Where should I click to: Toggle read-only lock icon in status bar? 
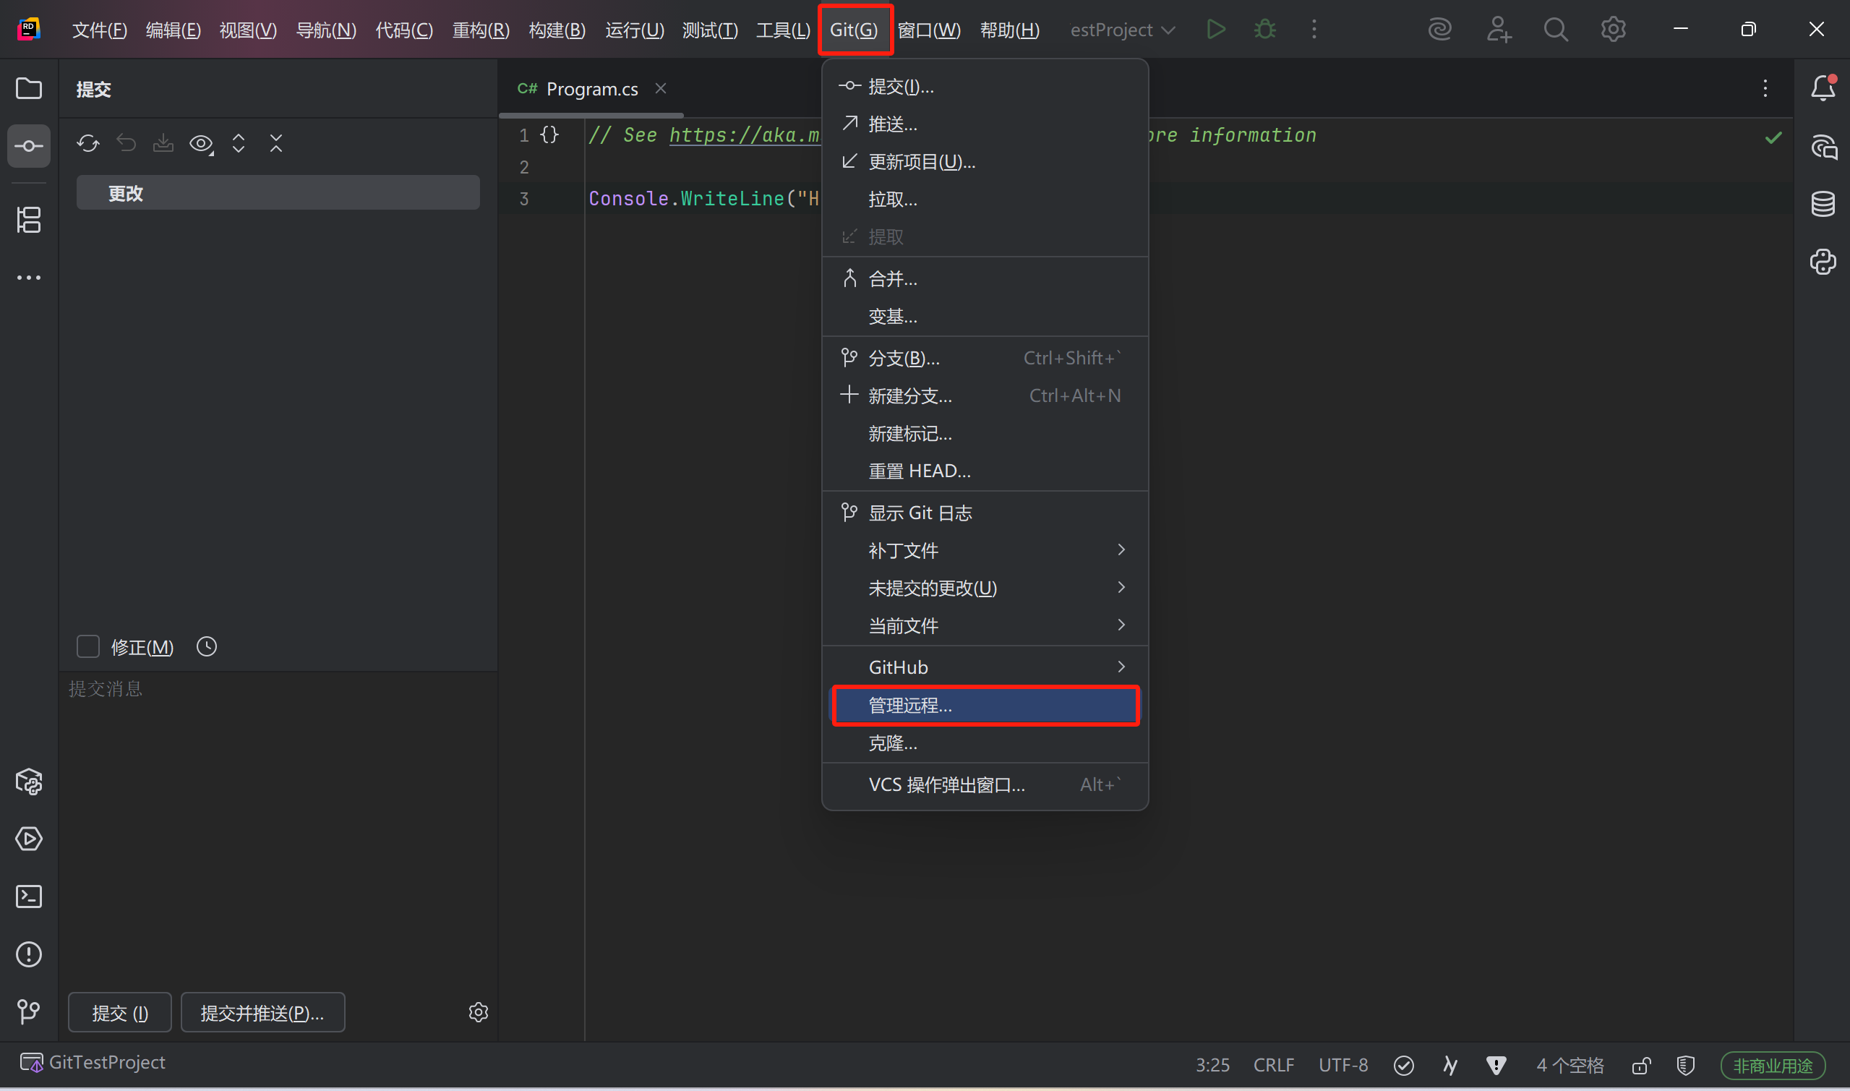pyautogui.click(x=1641, y=1065)
